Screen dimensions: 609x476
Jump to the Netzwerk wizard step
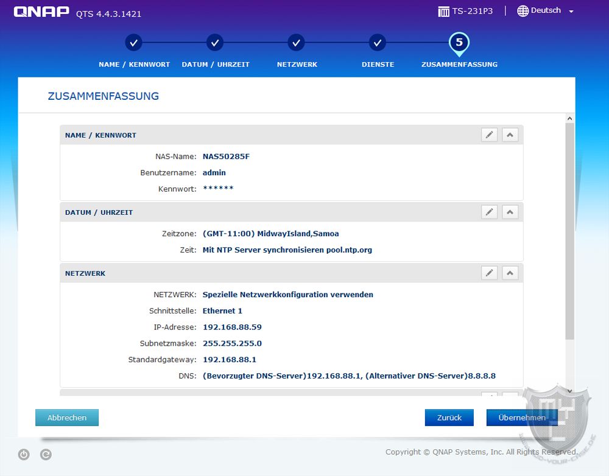click(297, 43)
